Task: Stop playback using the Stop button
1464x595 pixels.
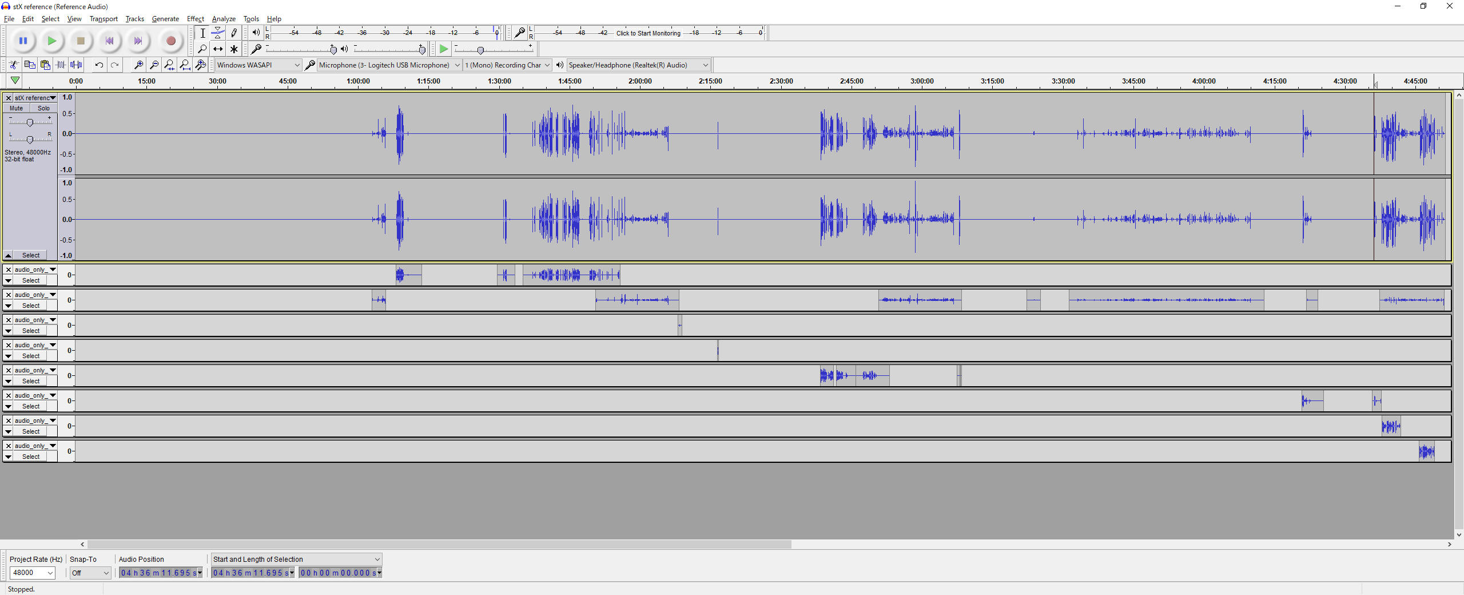Action: click(81, 41)
